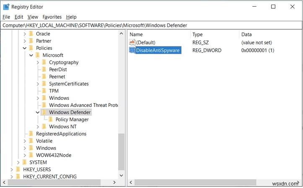Click the Policies folder icon

(31, 48)
